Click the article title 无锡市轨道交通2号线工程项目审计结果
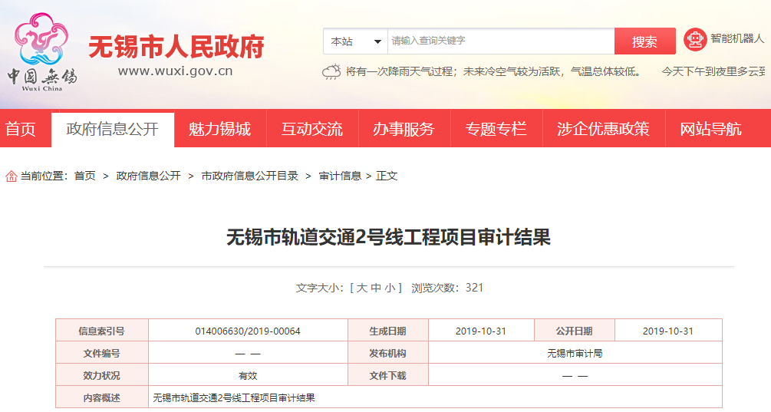The height and width of the screenshot is (412, 771). 388,238
